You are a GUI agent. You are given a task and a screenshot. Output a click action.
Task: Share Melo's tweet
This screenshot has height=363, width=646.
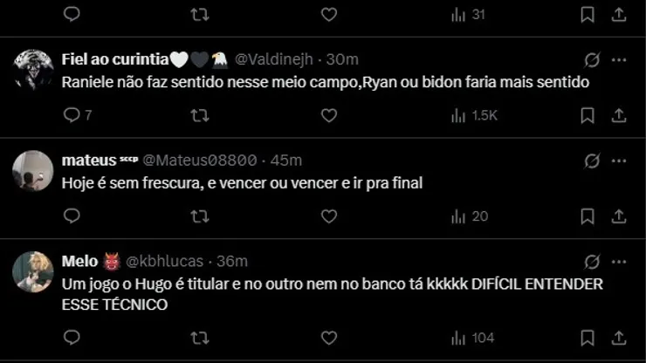click(x=618, y=338)
